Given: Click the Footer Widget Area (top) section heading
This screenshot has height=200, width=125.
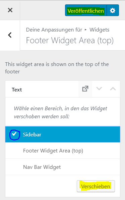Looking at the screenshot, I should pos(70,41).
